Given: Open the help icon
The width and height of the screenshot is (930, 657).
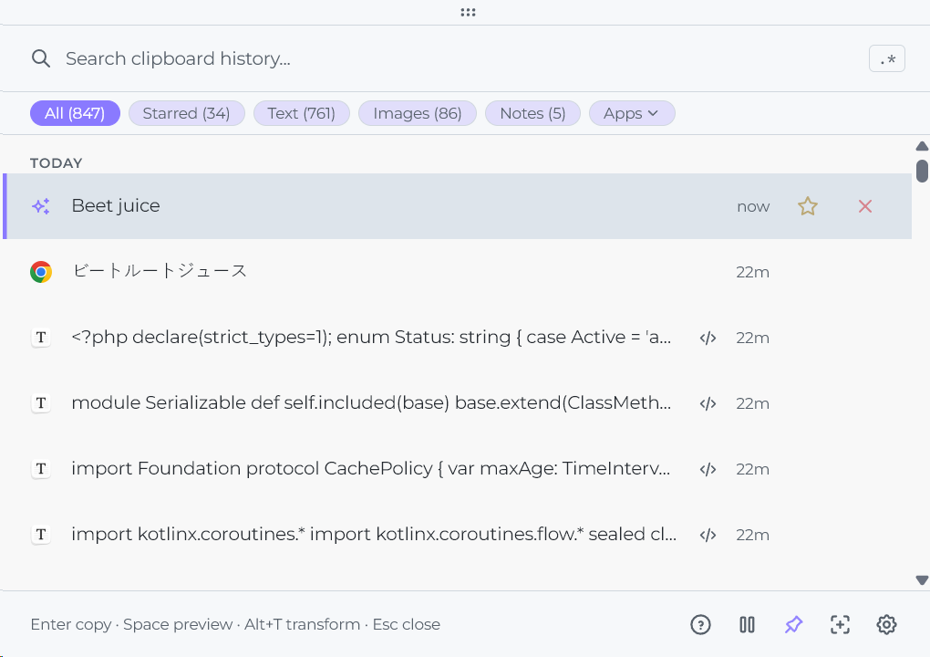Looking at the screenshot, I should pyautogui.click(x=700, y=625).
